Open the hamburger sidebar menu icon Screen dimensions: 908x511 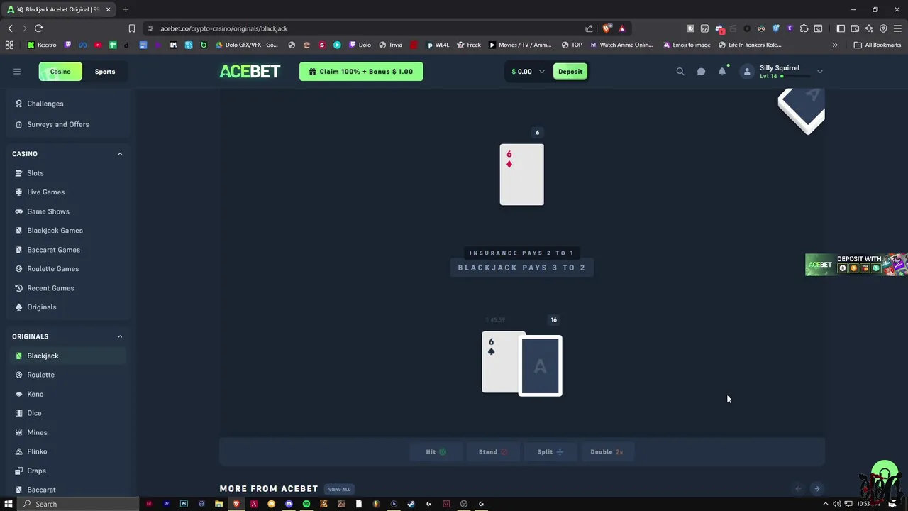(x=17, y=71)
